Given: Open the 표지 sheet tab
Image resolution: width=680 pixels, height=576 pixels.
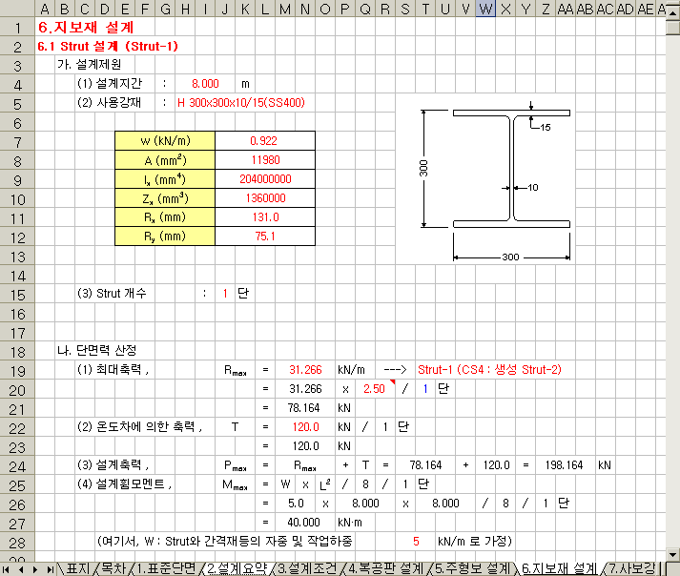Looking at the screenshot, I should 77,568.
